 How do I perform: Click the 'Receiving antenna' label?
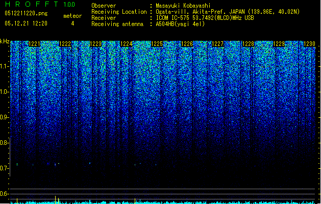coord(117,24)
